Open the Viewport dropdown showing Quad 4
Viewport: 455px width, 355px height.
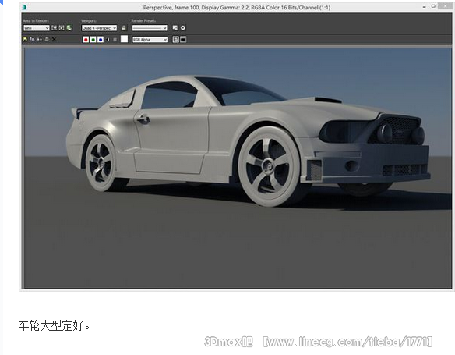click(x=99, y=28)
